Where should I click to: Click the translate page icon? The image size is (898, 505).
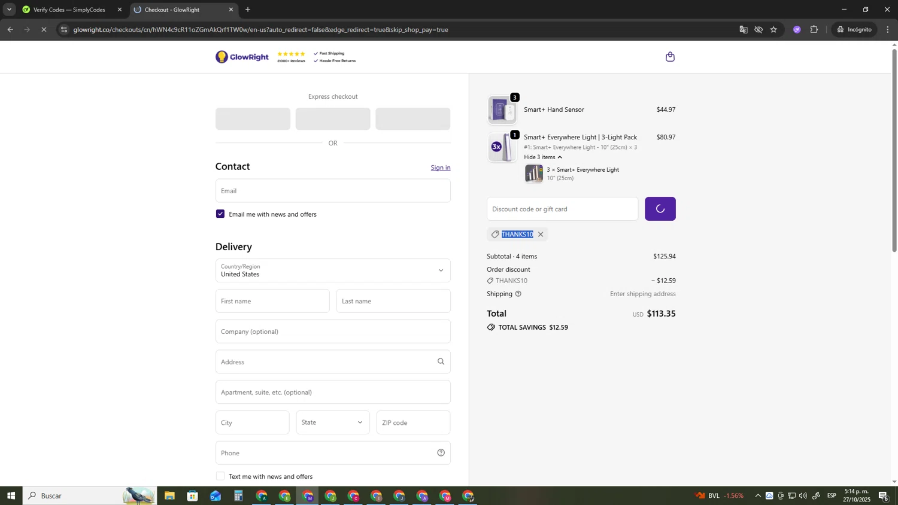click(x=744, y=29)
